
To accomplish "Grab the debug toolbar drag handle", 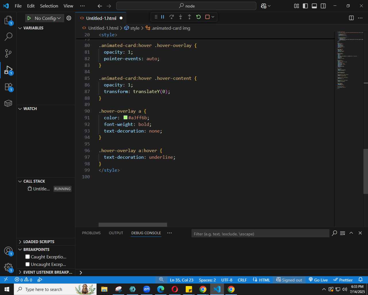I will coord(156,17).
